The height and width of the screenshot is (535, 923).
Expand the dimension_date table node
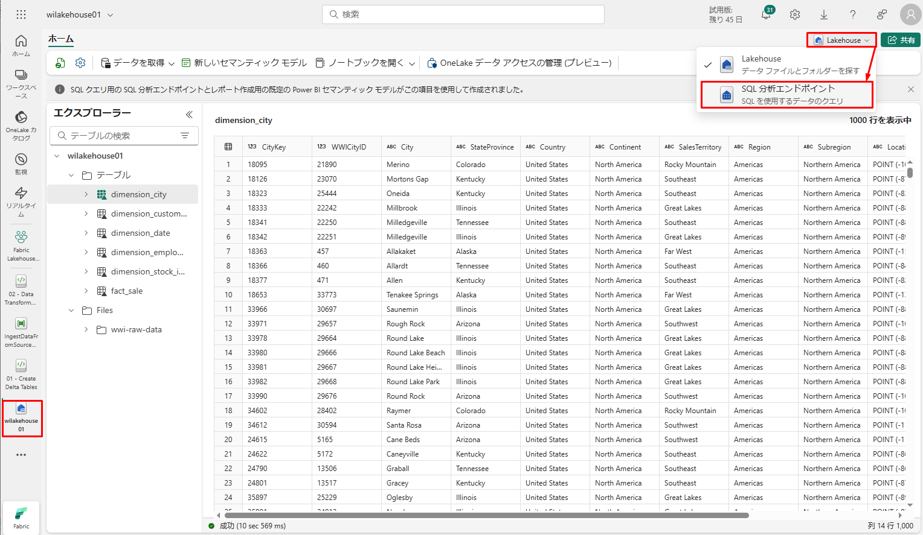[86, 233]
